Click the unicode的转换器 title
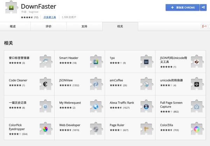210x146 pixels. coord(171,80)
